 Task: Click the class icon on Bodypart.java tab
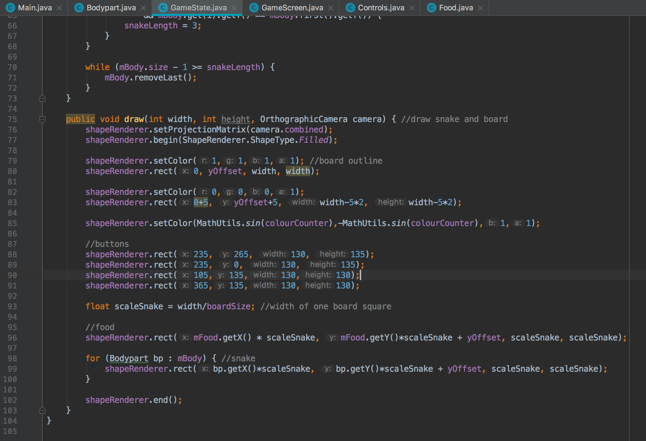79,7
